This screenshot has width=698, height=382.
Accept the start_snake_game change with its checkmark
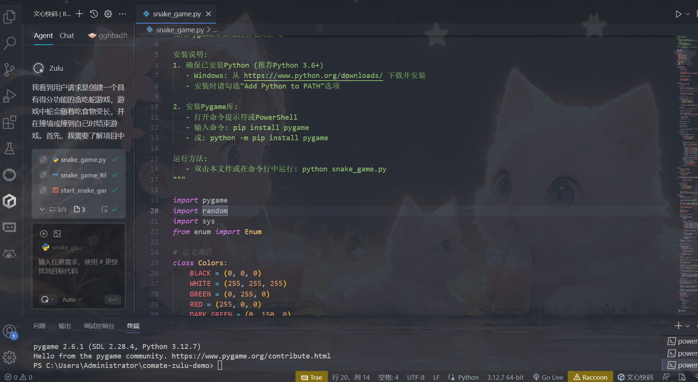click(115, 190)
